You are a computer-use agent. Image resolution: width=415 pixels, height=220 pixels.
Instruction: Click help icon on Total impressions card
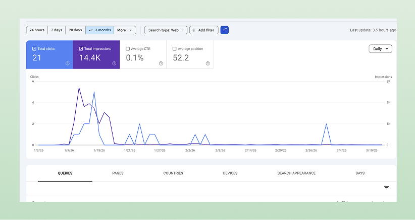114,63
